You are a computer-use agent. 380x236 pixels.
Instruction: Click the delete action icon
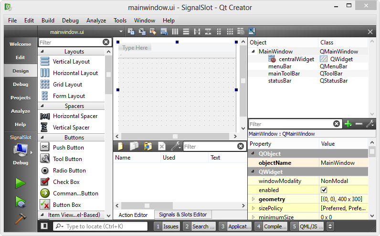point(162,146)
